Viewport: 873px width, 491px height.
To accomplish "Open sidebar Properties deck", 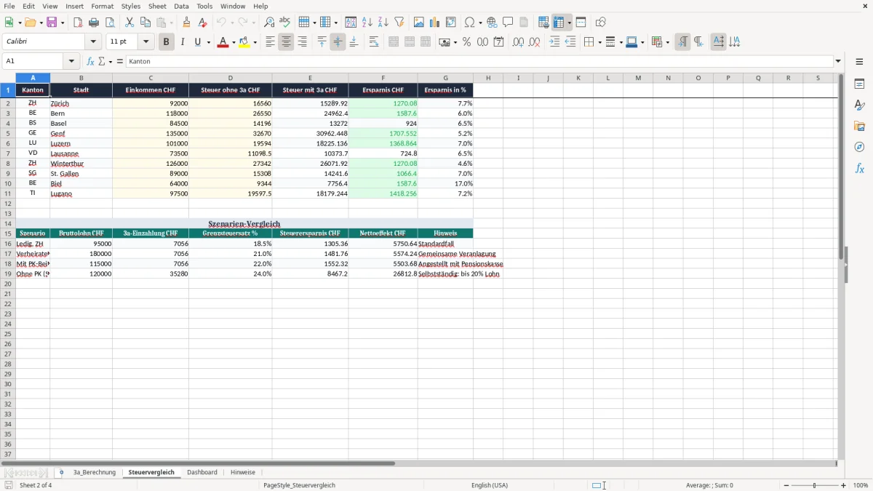I will coord(859,84).
